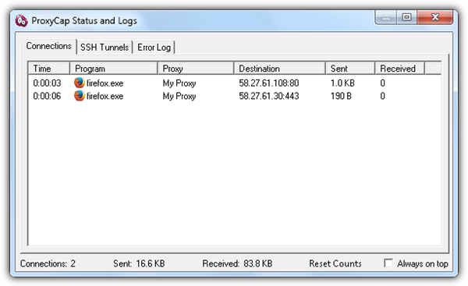Click My Proxy in the 0:00:06 row
Viewport: 468px width, 286px height.
[179, 97]
